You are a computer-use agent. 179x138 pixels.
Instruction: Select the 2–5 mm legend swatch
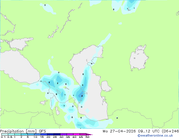pyautogui.click(x=24, y=134)
